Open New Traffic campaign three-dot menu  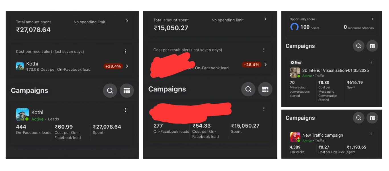[371, 133]
